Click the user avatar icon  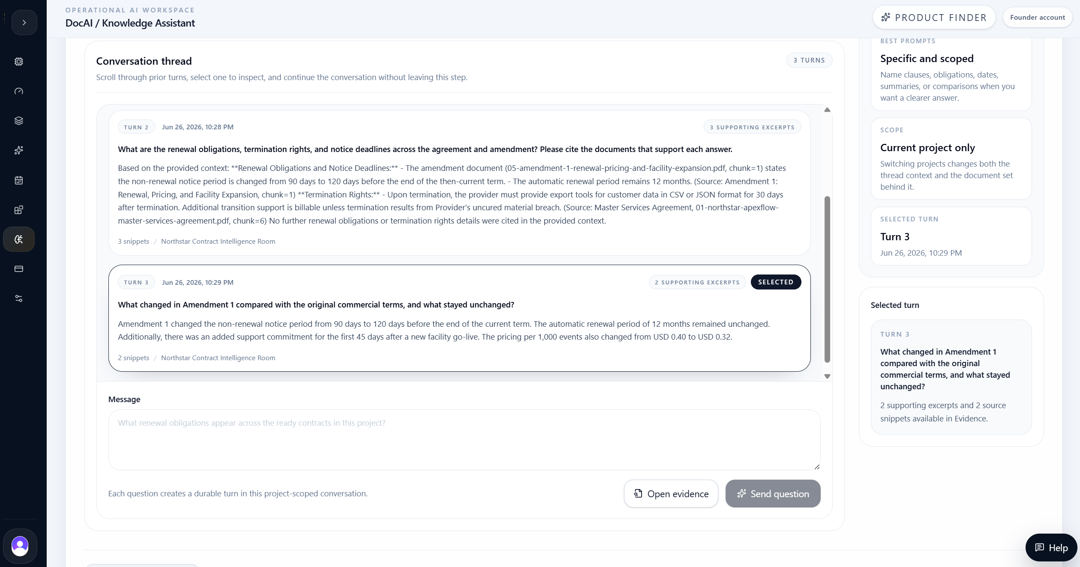[20, 546]
